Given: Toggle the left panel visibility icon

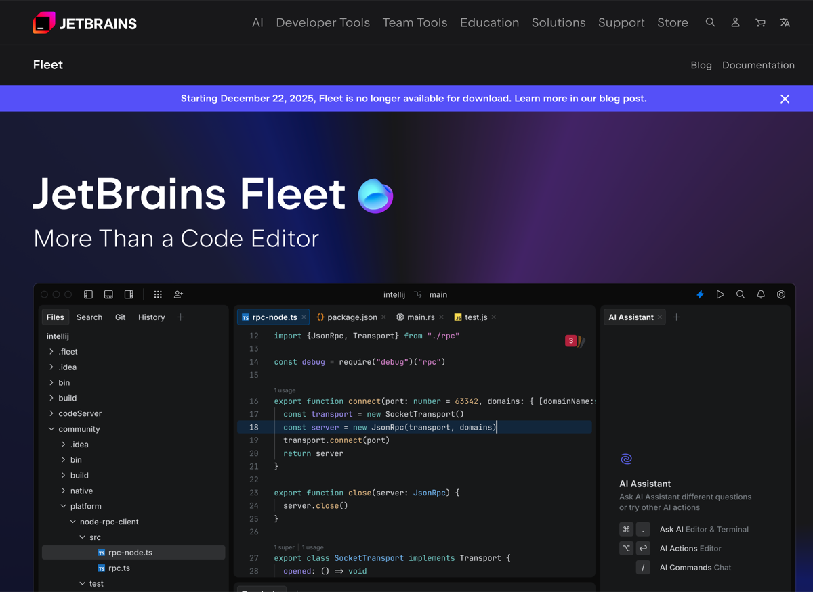Looking at the screenshot, I should [x=88, y=294].
